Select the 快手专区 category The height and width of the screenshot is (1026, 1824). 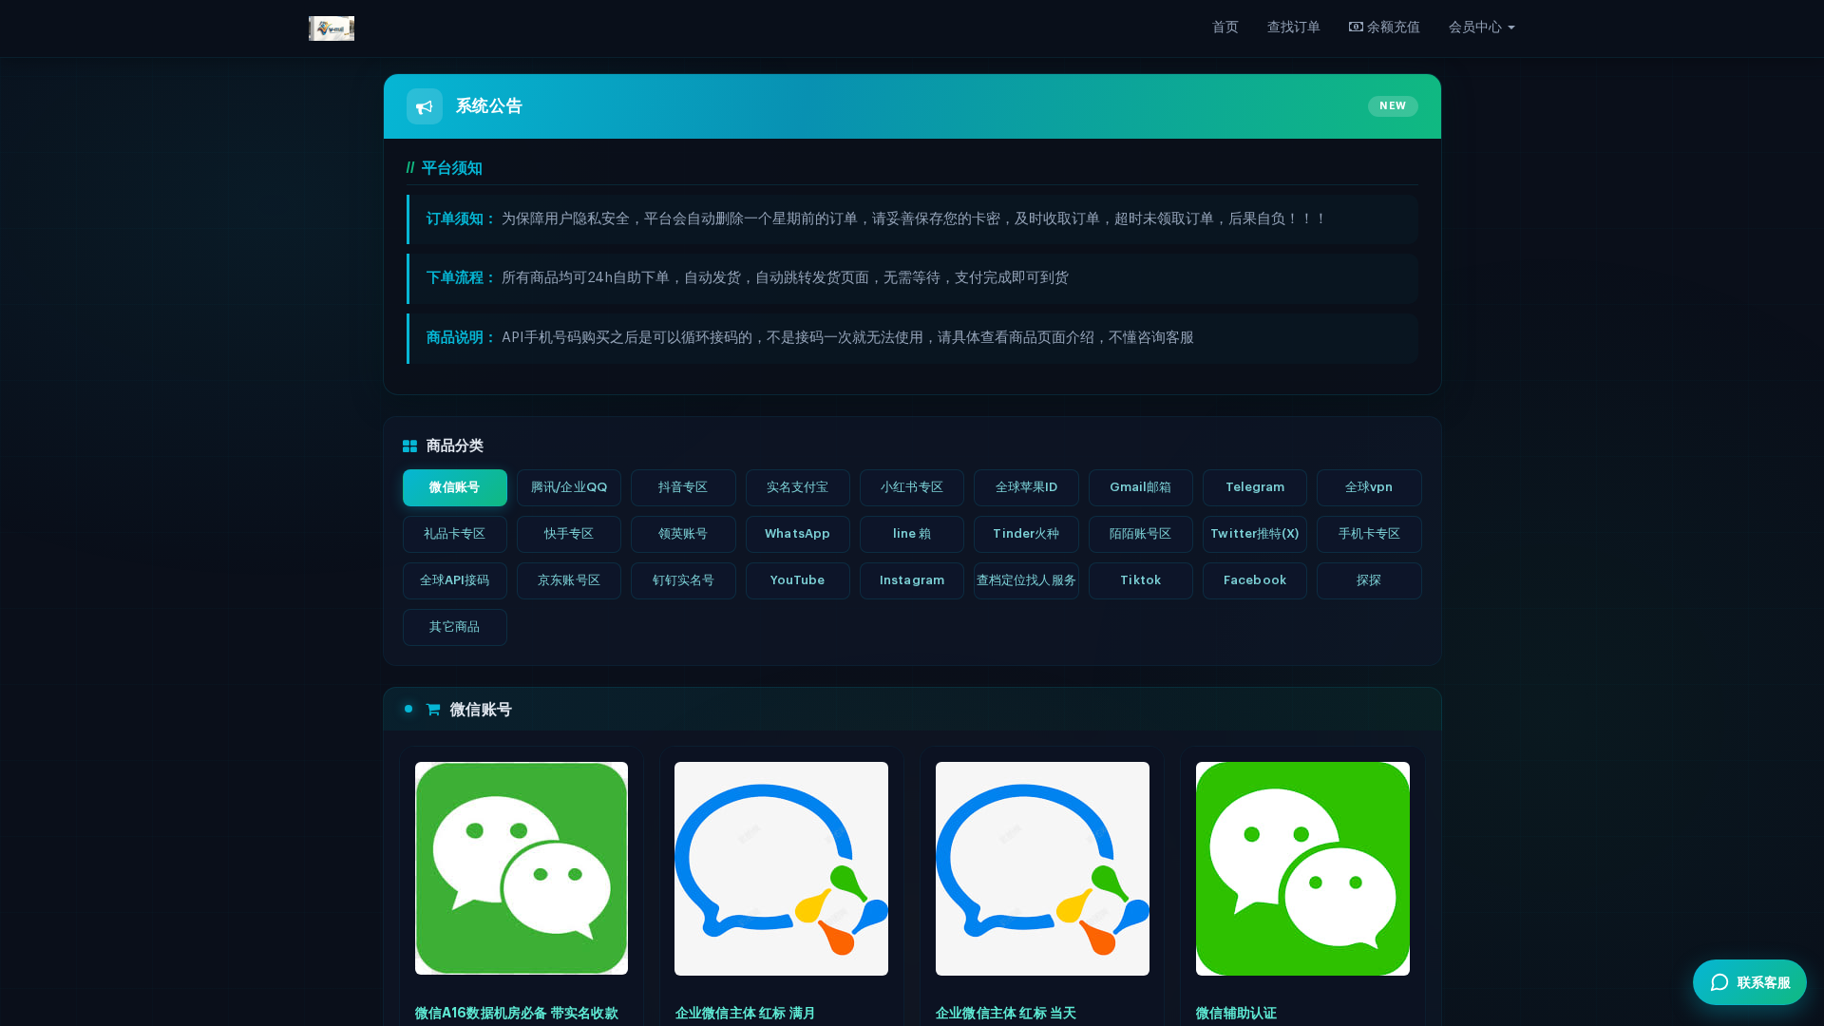pos(569,534)
